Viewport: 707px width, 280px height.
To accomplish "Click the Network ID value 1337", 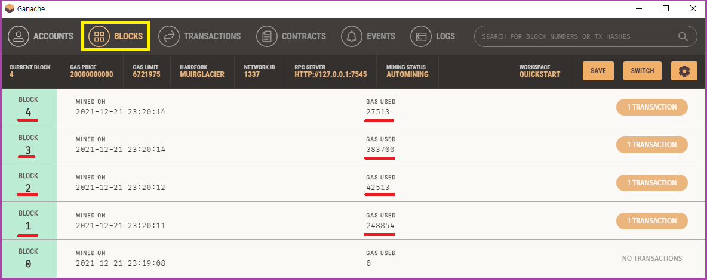I will [252, 74].
